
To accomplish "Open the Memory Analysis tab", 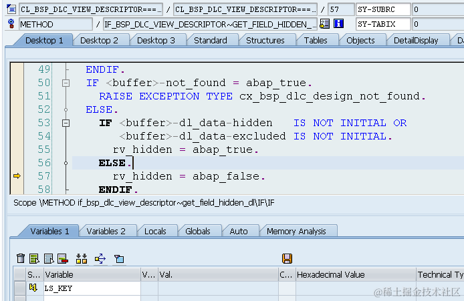I will 296,231.
